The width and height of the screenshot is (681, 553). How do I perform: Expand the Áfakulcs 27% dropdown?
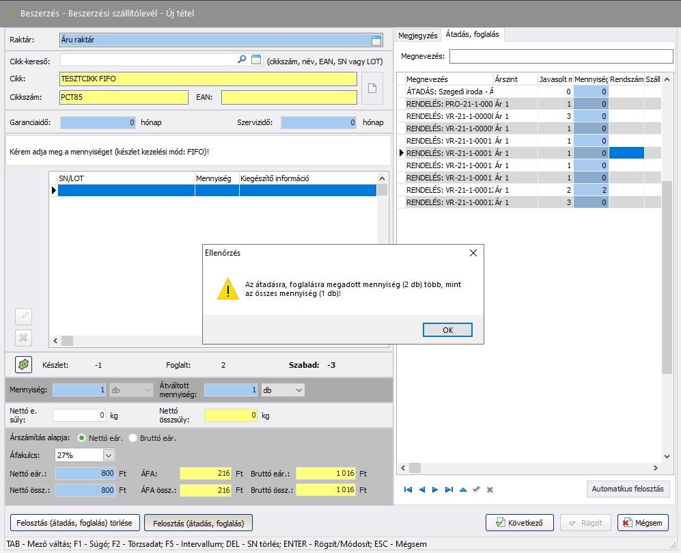pos(109,455)
